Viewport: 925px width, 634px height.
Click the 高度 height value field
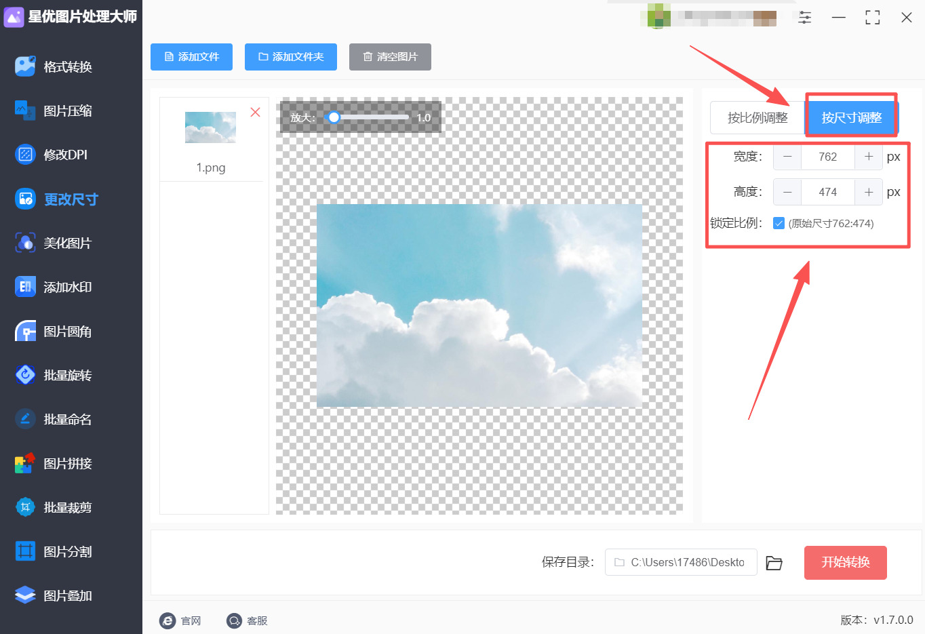pyautogui.click(x=828, y=192)
